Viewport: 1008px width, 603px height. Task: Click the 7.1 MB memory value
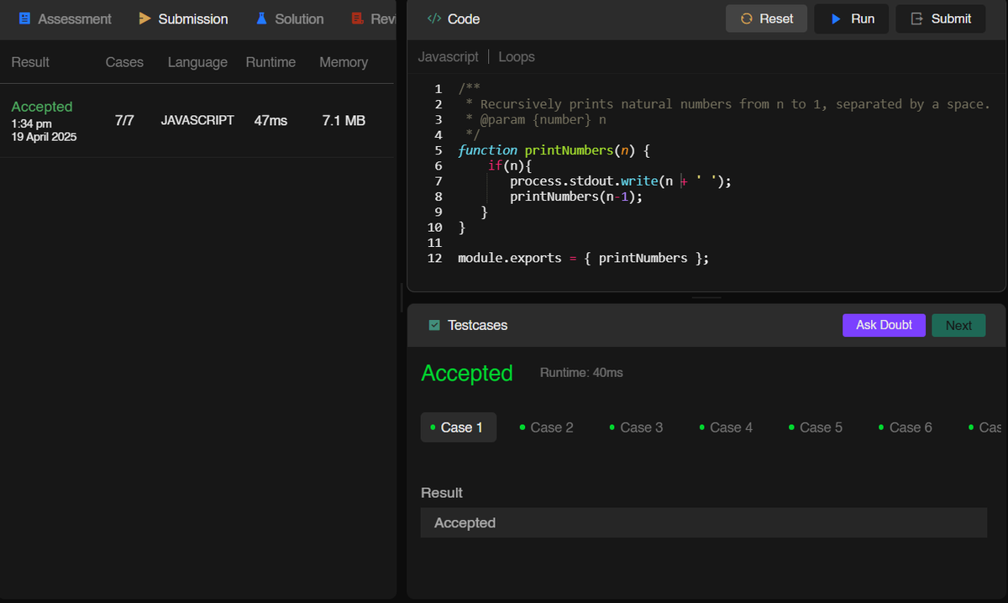[344, 121]
